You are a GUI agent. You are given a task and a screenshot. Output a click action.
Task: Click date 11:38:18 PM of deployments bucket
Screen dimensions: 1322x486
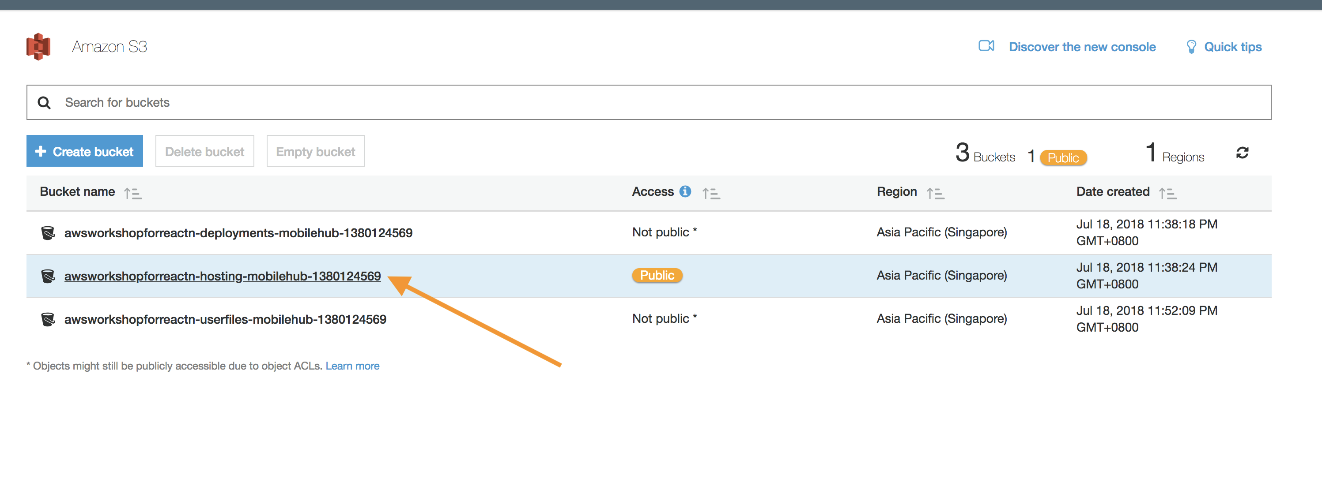[1147, 233]
